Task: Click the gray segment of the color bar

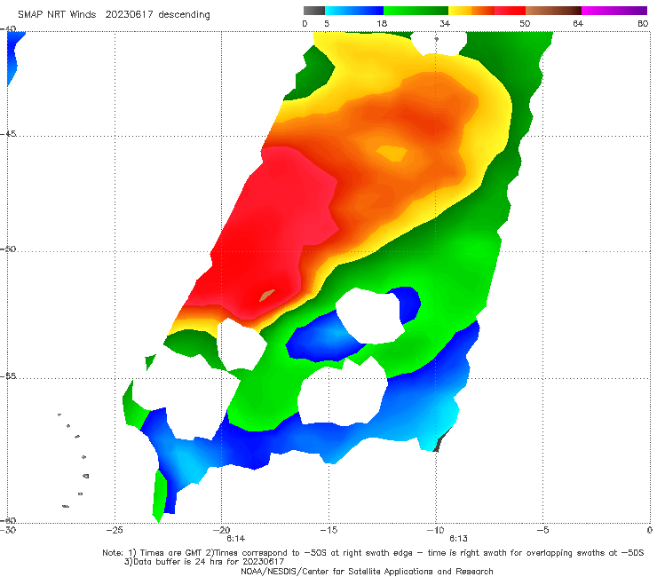Action: 313,11
